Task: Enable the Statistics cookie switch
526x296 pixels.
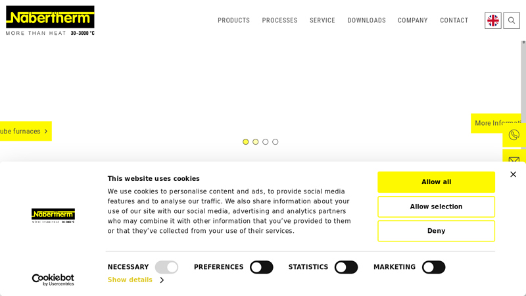Action: pyautogui.click(x=346, y=267)
